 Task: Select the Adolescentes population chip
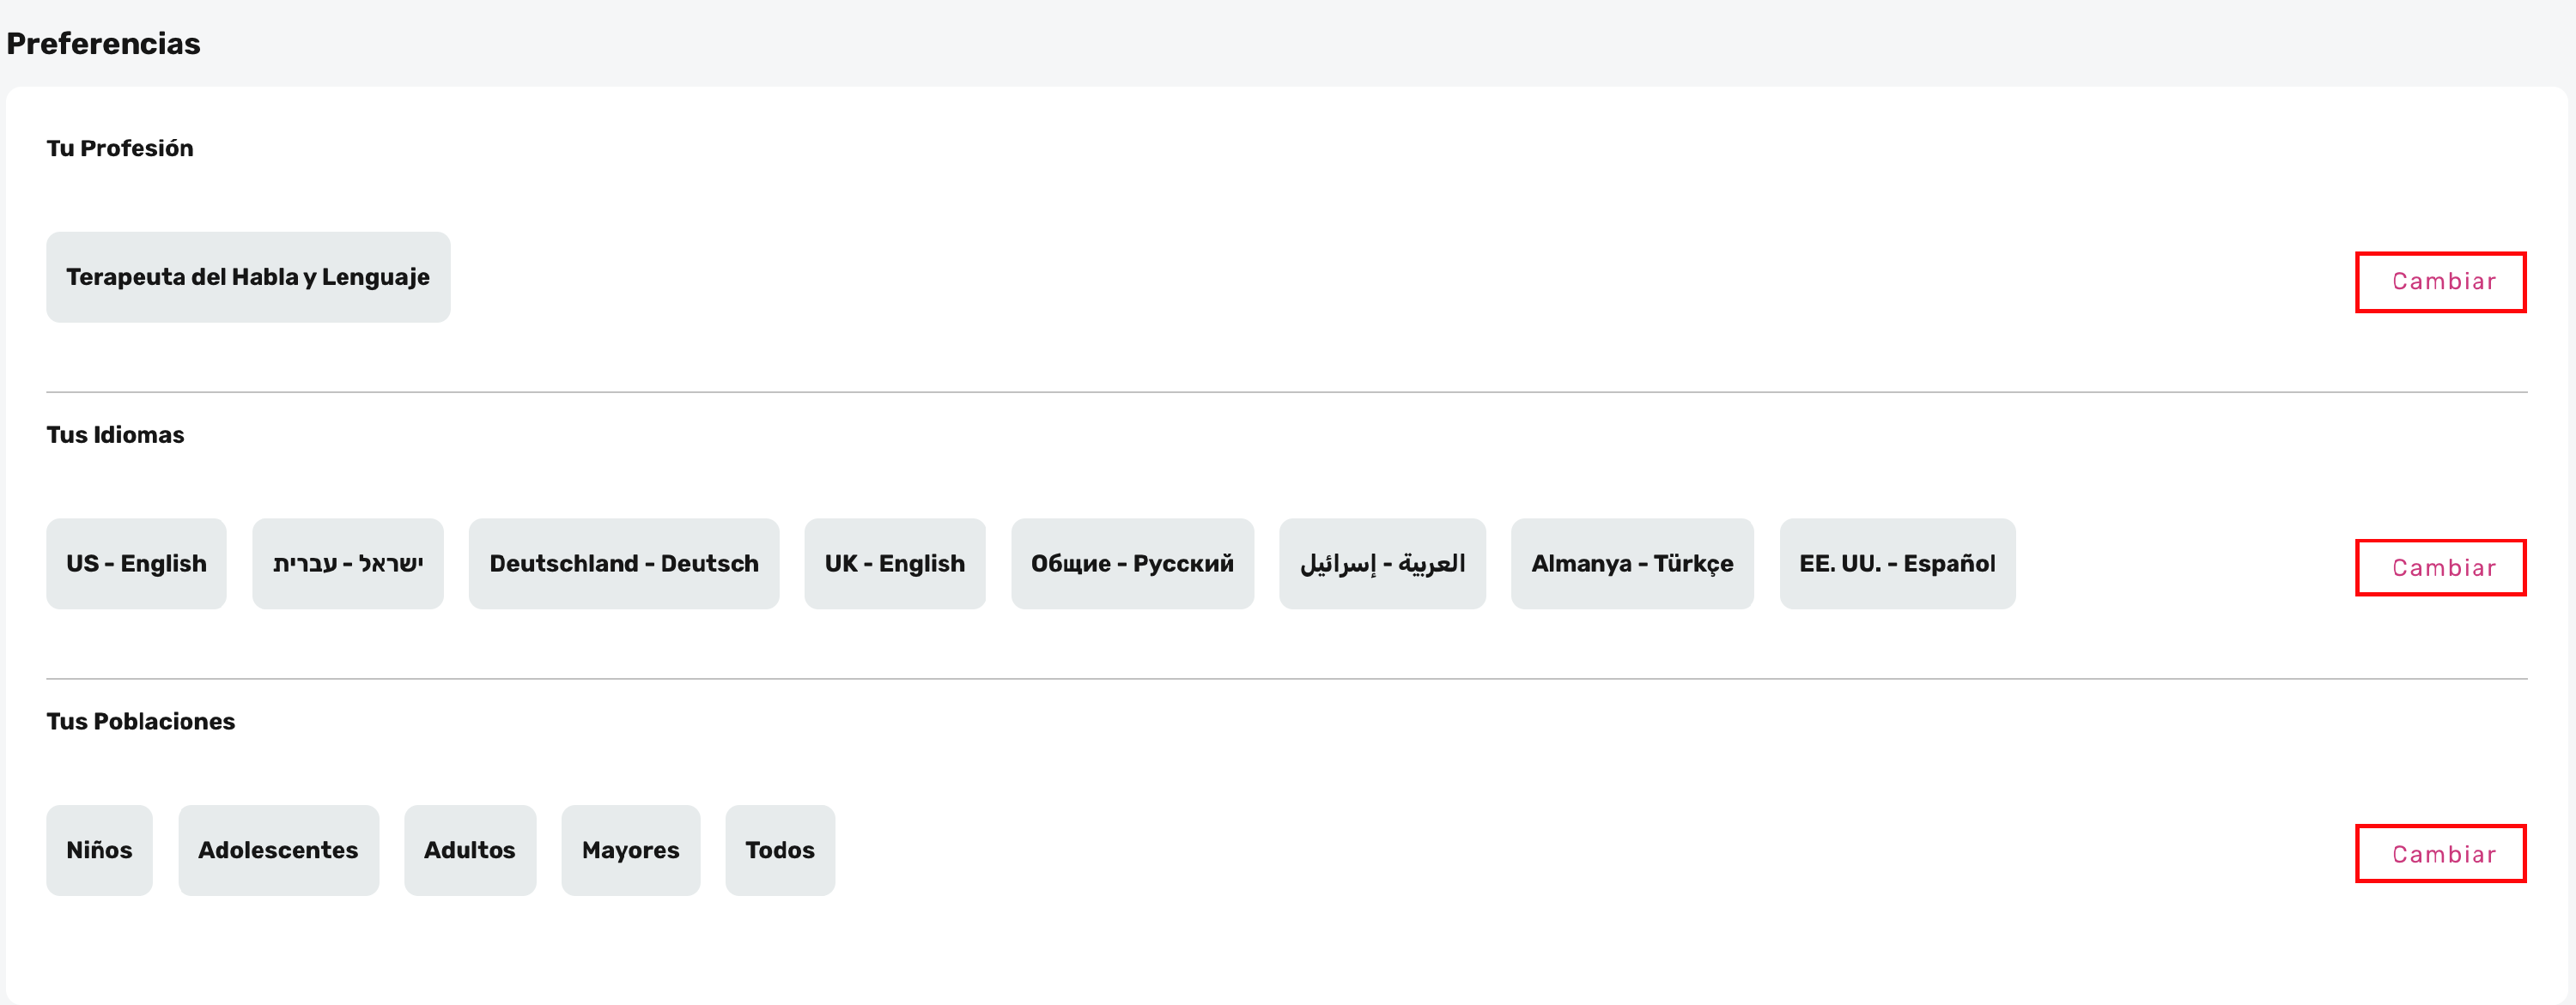pos(278,850)
